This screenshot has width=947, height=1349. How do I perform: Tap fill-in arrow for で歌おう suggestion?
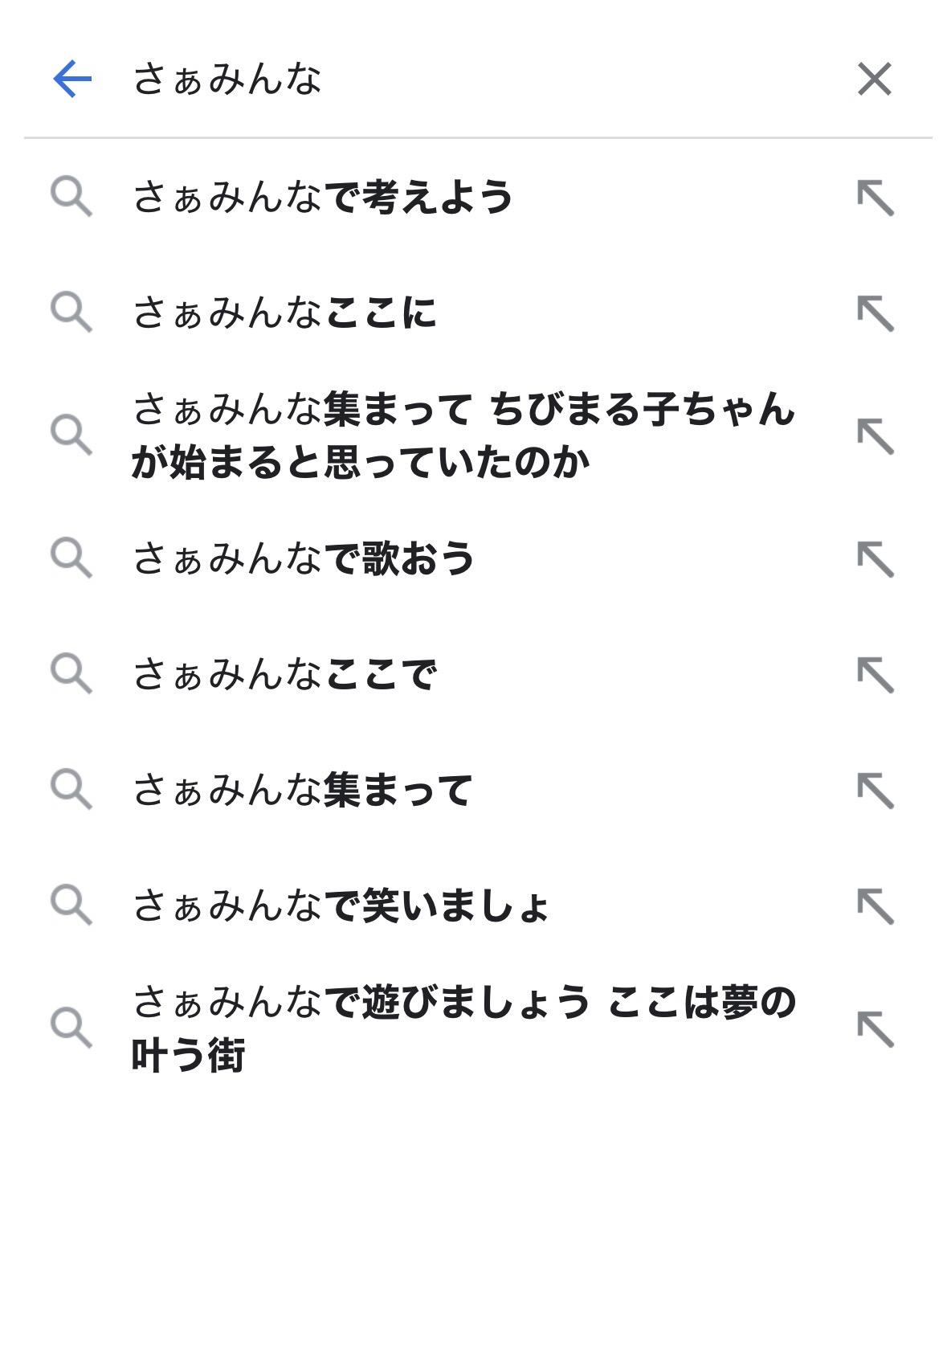pyautogui.click(x=875, y=559)
